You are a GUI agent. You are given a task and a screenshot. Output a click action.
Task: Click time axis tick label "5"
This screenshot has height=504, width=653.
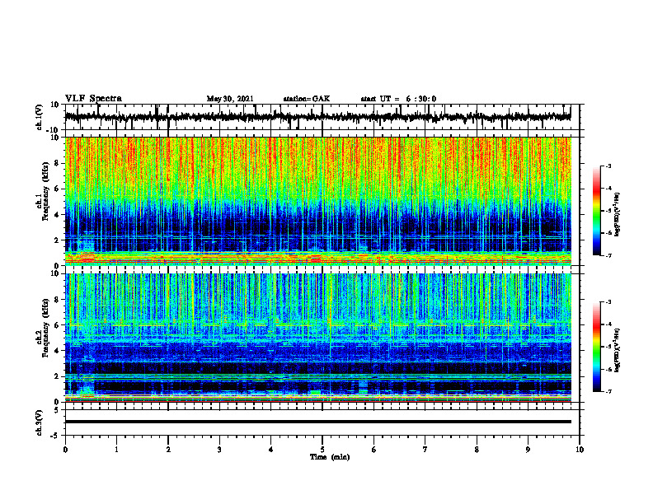tap(322, 450)
